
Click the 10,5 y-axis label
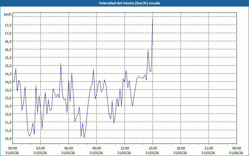click(x=8, y=138)
